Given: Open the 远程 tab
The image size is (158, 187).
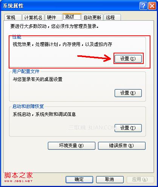Looking at the screenshot, I should 112,17.
